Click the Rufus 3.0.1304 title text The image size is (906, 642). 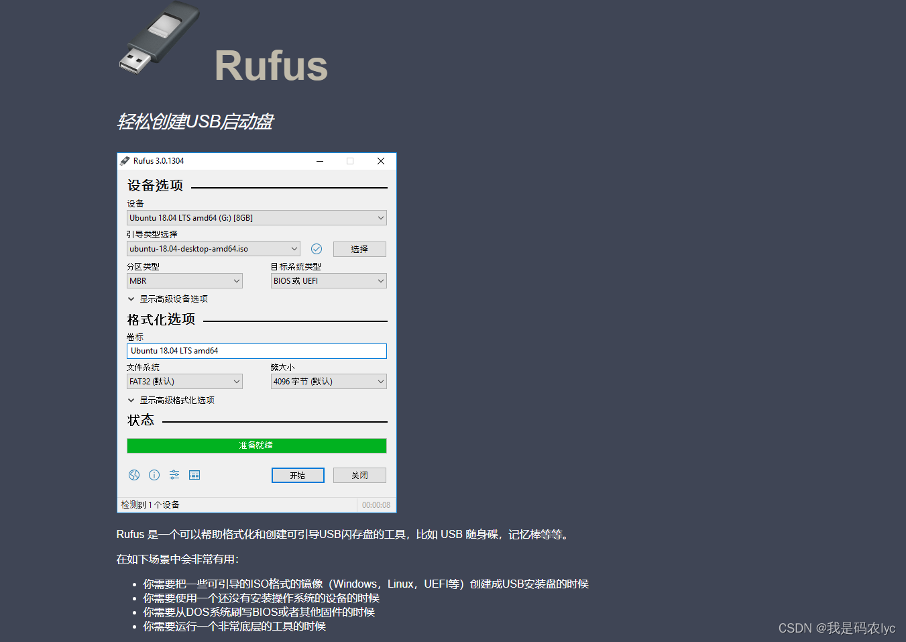point(158,161)
